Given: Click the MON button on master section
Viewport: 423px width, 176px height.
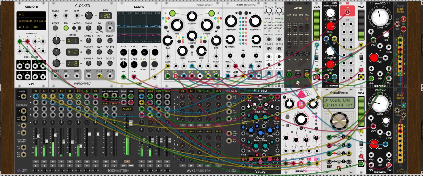Looking at the screenshot, I should click(131, 166).
